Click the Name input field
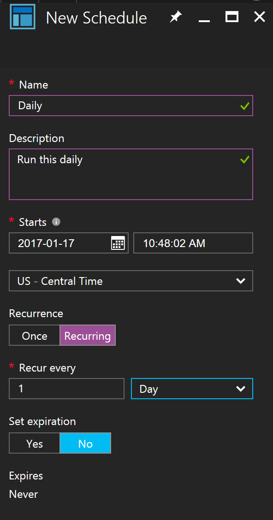Viewport: 273px width, 520px height. tap(131, 106)
